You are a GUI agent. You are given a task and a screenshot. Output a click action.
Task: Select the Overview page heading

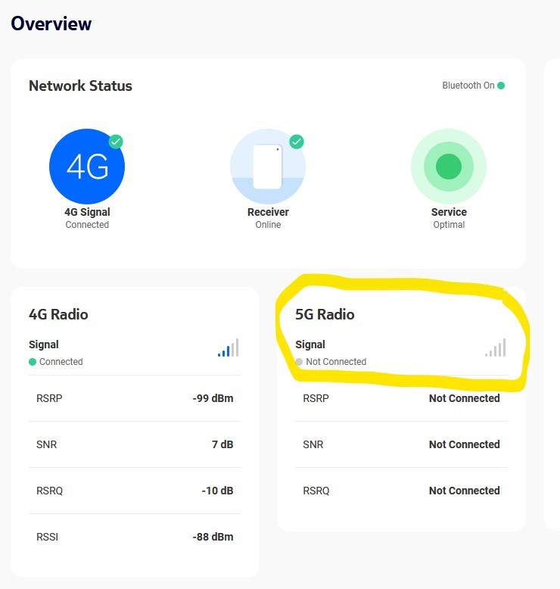click(x=51, y=23)
